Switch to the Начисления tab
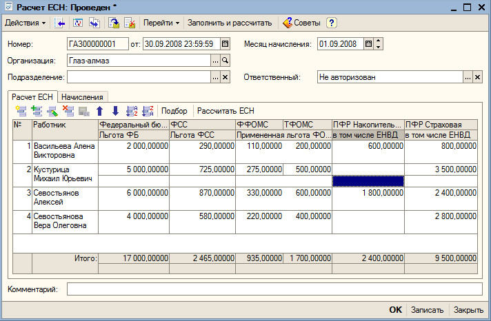The image size is (491, 321). 82,97
